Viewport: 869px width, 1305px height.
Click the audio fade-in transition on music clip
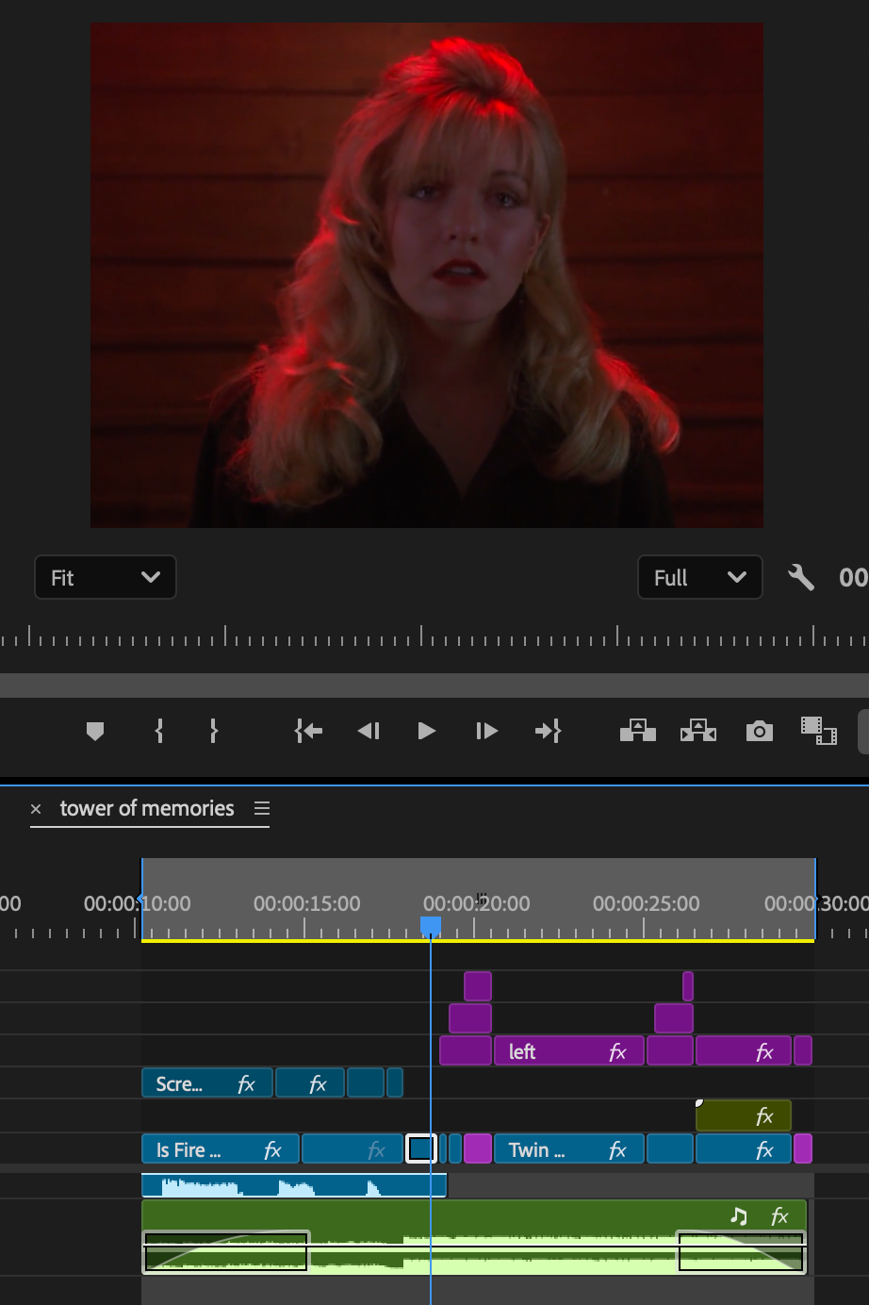click(x=226, y=1251)
